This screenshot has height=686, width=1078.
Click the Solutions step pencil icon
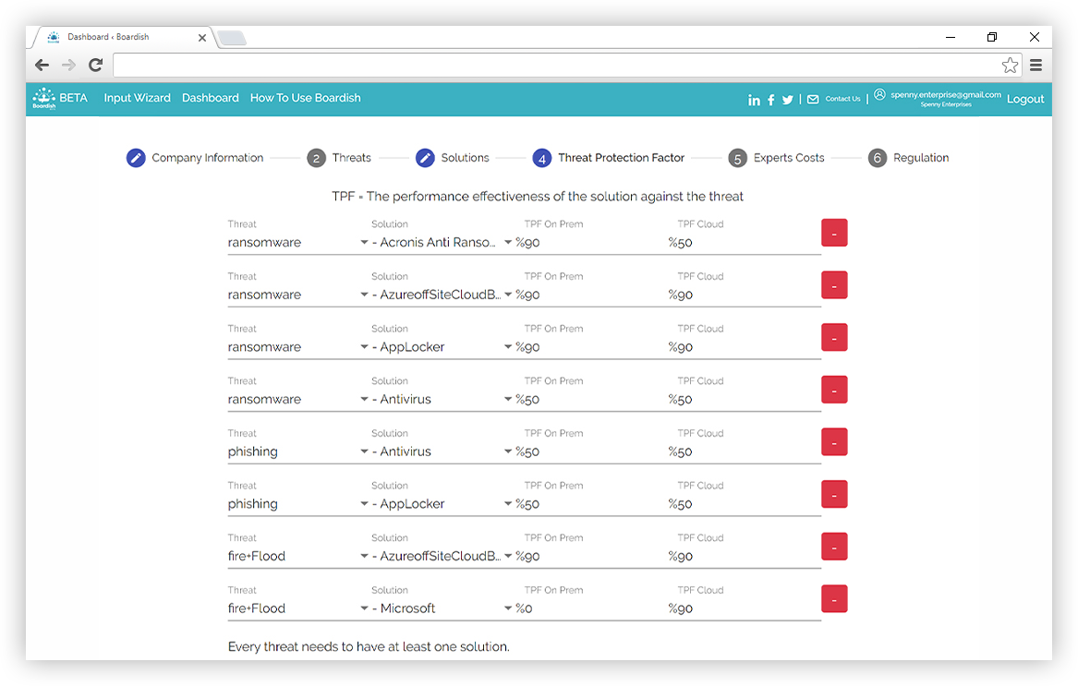(426, 158)
